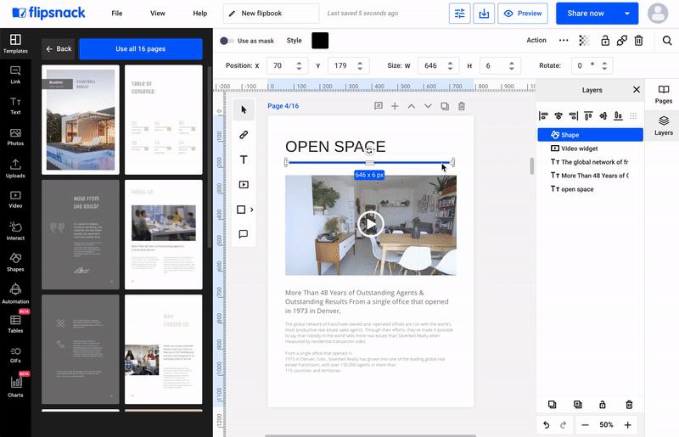Toggle the Use as mask switch
This screenshot has width=679, height=437.
(227, 41)
